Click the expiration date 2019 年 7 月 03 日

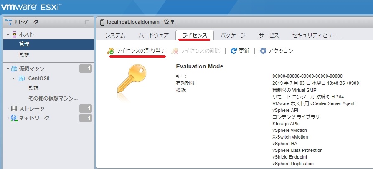pyautogui.click(x=316, y=83)
